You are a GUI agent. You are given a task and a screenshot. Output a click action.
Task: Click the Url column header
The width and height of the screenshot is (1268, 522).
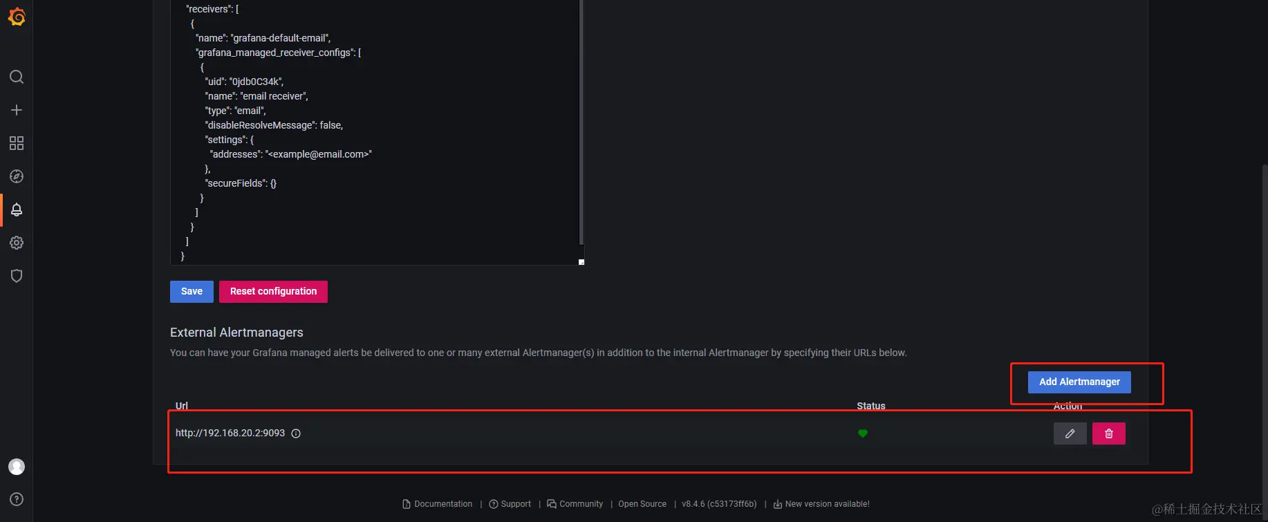click(x=182, y=406)
